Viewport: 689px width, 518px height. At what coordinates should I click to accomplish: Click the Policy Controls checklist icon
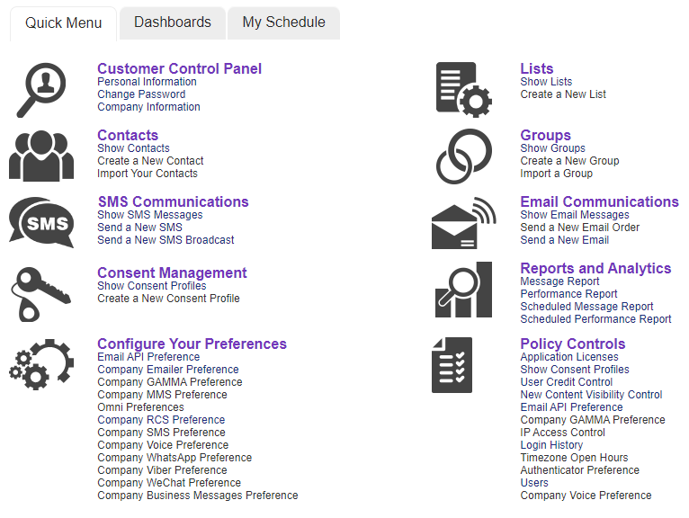click(x=452, y=364)
